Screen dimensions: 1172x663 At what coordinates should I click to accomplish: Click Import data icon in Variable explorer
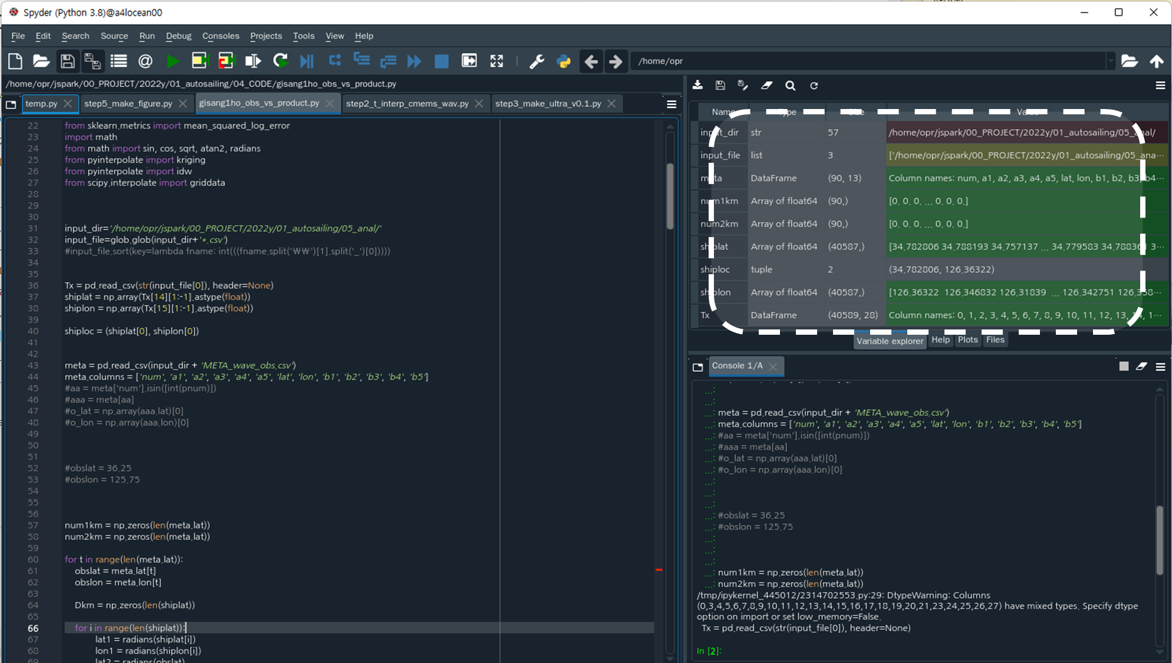pos(697,85)
